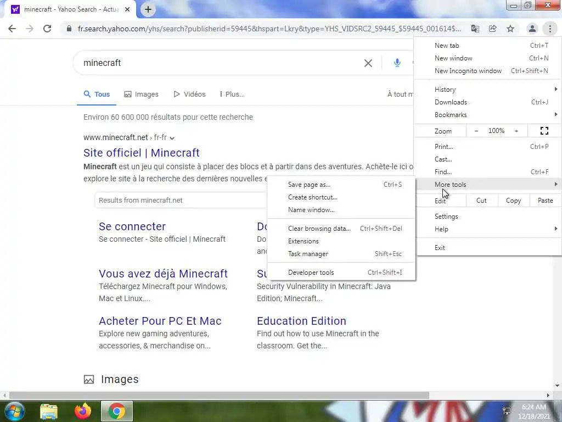Expand the Help submenu
This screenshot has width=562, height=422.
[x=488, y=229]
